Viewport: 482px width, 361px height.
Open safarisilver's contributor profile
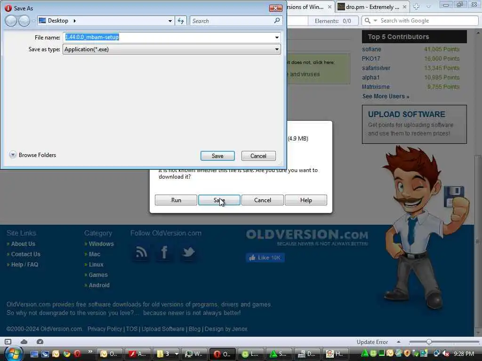click(x=376, y=68)
